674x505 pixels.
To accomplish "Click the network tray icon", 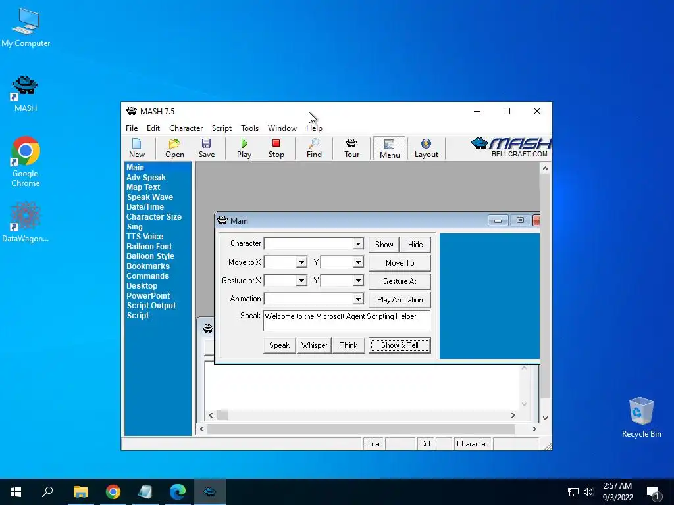I will click(x=573, y=492).
